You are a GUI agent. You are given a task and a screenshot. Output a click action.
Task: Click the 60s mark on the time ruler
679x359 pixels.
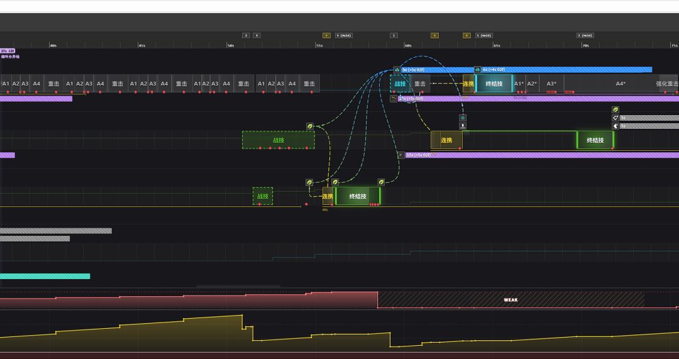tap(408, 45)
